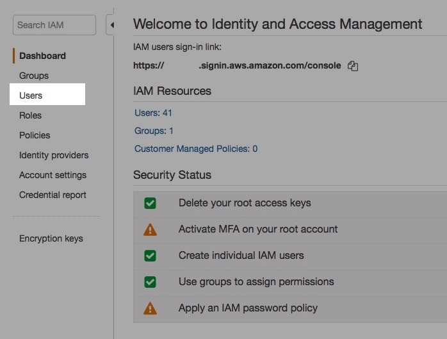Click green check beside Create individual IAM users
This screenshot has width=447, height=339.
click(x=150, y=256)
